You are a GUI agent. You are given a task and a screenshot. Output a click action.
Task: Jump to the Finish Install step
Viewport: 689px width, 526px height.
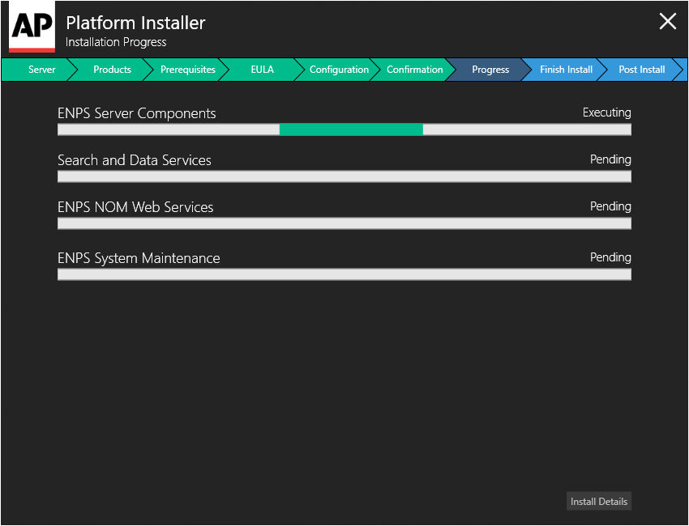click(x=566, y=70)
